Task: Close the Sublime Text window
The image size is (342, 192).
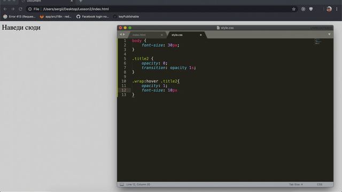Action: tap(120, 28)
